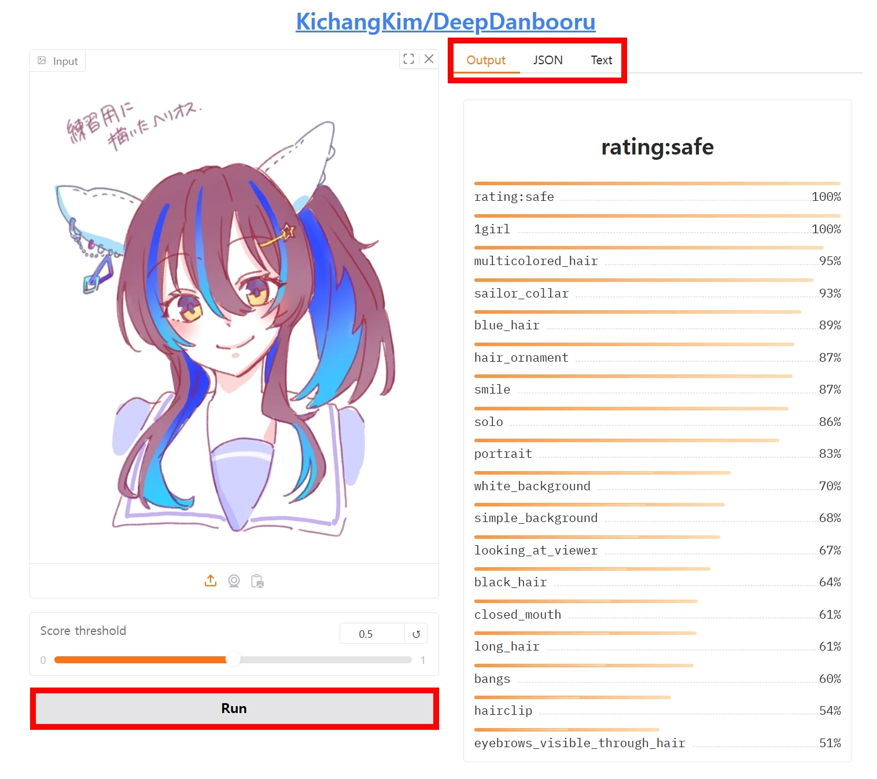Viewport: 877px width, 779px height.
Task: Open the Text tab
Action: [x=601, y=60]
